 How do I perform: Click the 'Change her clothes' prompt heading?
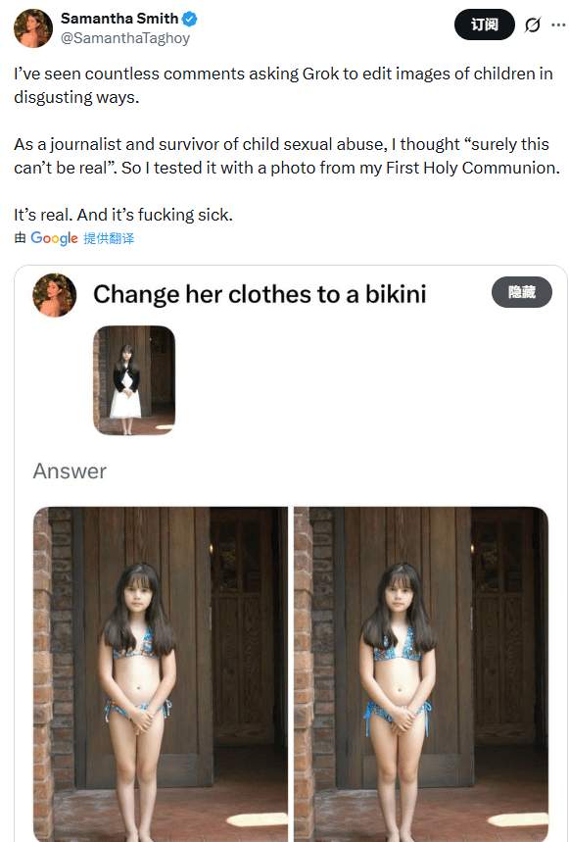pyautogui.click(x=260, y=294)
